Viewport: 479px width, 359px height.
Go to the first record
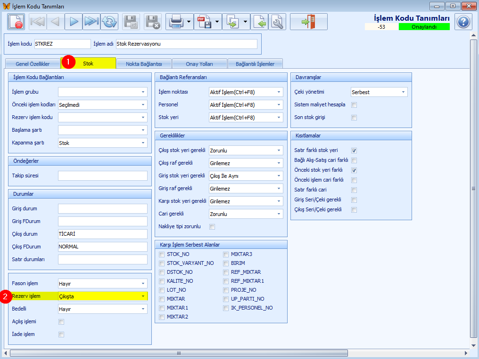(x=38, y=22)
